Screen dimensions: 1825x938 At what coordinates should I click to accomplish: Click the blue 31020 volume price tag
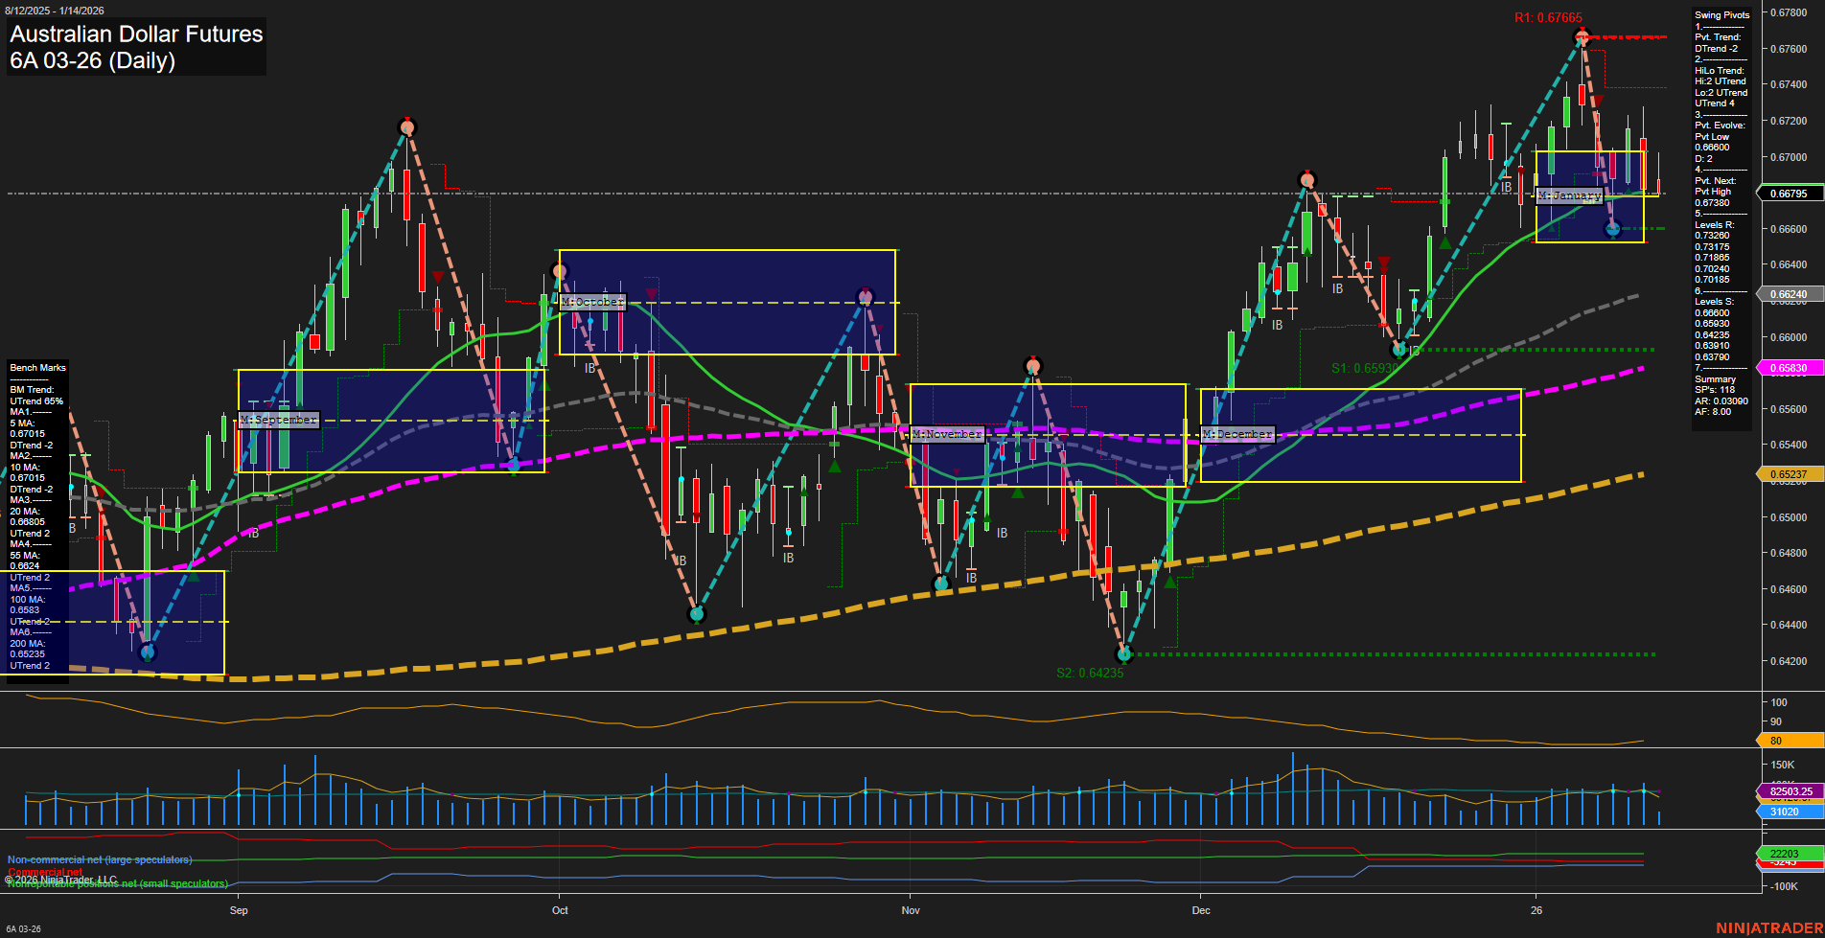coord(1787,812)
